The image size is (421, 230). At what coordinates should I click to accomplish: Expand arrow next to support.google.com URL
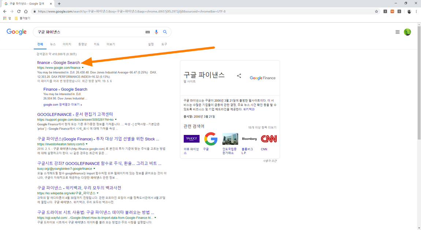tap(116, 120)
